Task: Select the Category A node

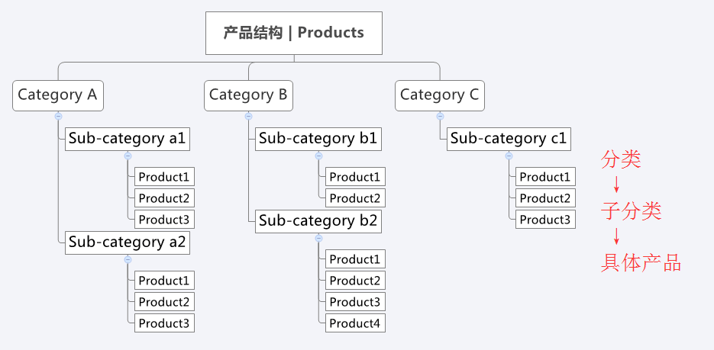Action: coord(58,95)
